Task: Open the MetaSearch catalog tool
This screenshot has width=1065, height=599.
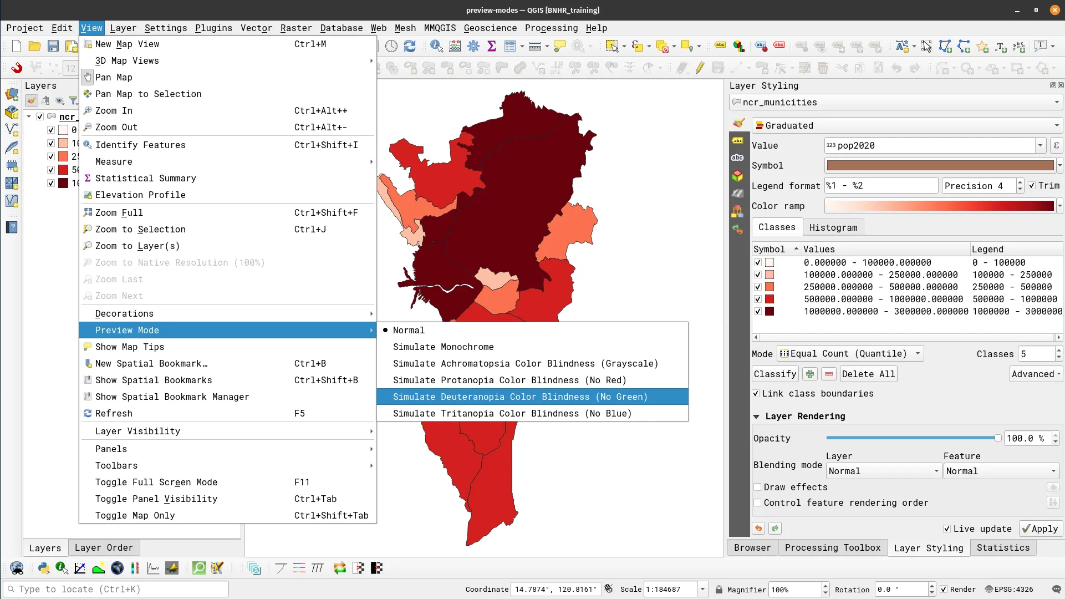Action: (x=17, y=568)
